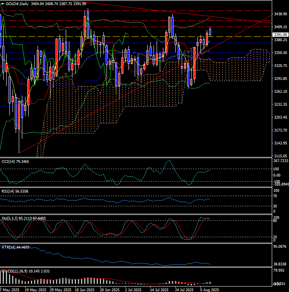This screenshot has width=289, height=292.
Task: Select the rising red trendline
Action: 145,84
